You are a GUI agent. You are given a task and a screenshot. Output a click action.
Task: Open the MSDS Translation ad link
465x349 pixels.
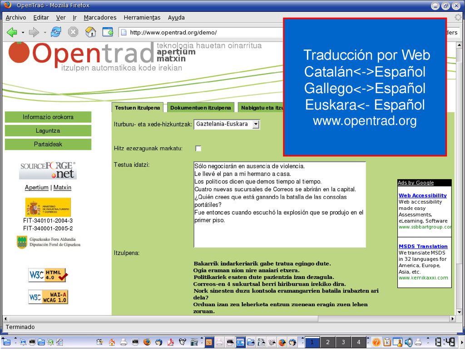pyautogui.click(x=423, y=246)
